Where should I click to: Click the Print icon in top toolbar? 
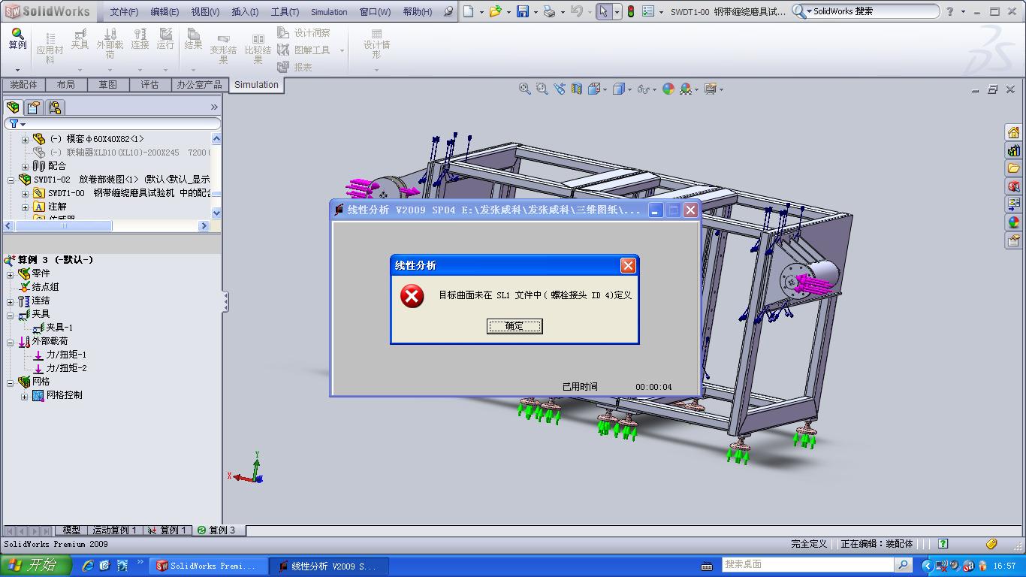coord(549,11)
